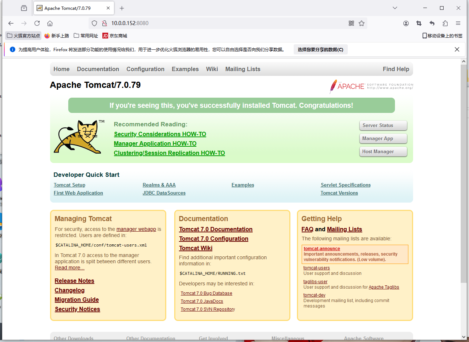Open Tomcat 7.0 Bug Database link
Image resolution: width=469 pixels, height=342 pixels.
[x=206, y=293]
